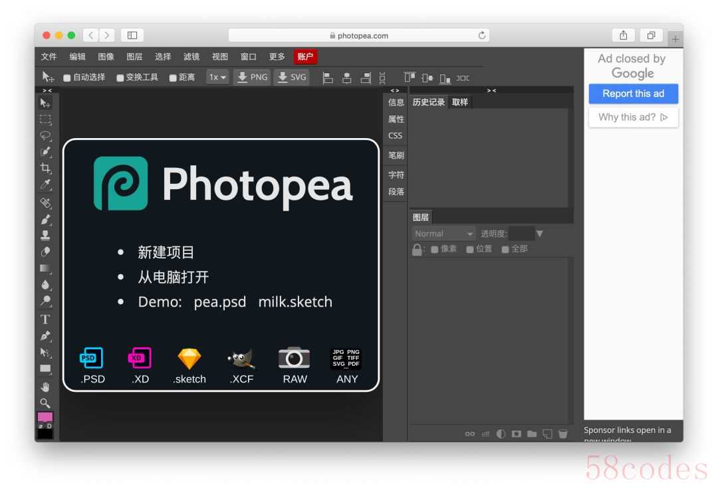The image size is (718, 488).
Task: Click the align horizontal centers icon
Action: tap(346, 78)
